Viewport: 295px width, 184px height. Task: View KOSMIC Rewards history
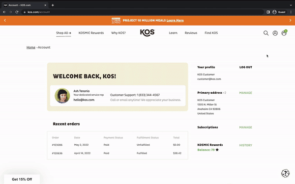tap(245, 145)
